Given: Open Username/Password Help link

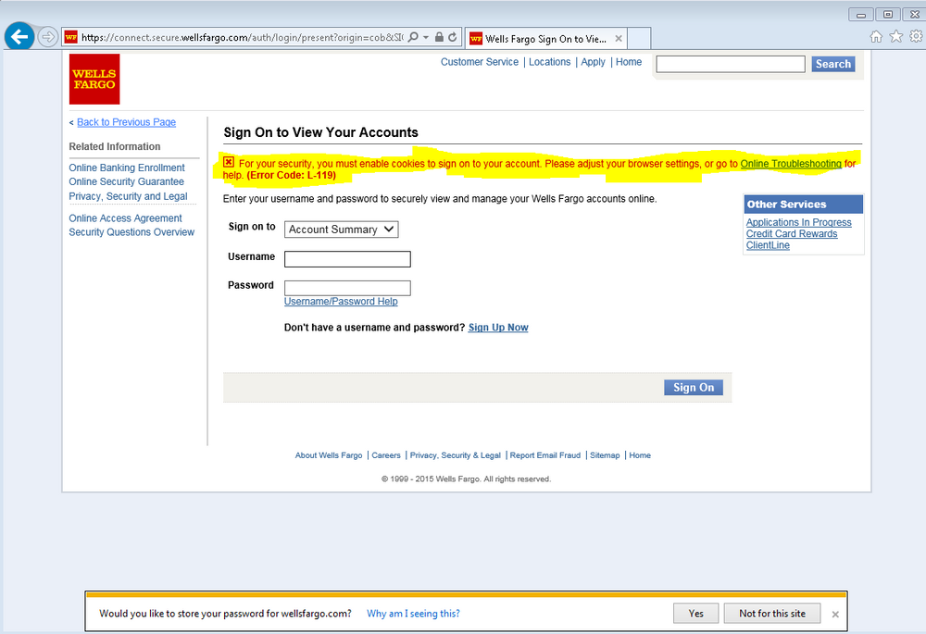Looking at the screenshot, I should pos(341,301).
